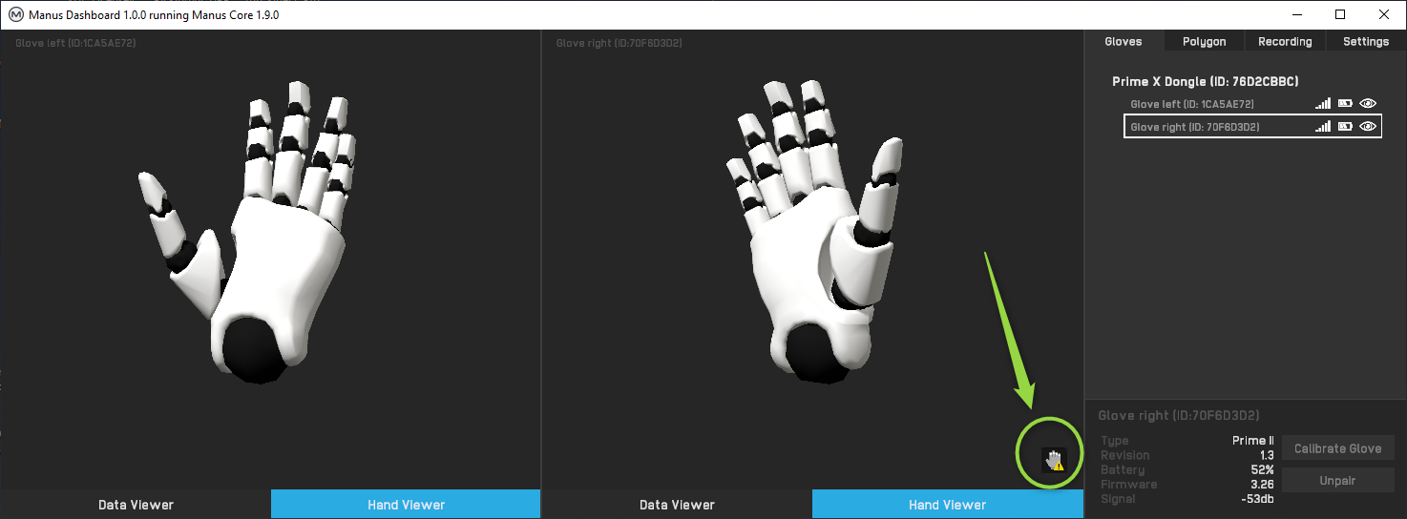This screenshot has height=519, width=1407.
Task: Click the glove warning icon in right viewer
Action: [1053, 461]
